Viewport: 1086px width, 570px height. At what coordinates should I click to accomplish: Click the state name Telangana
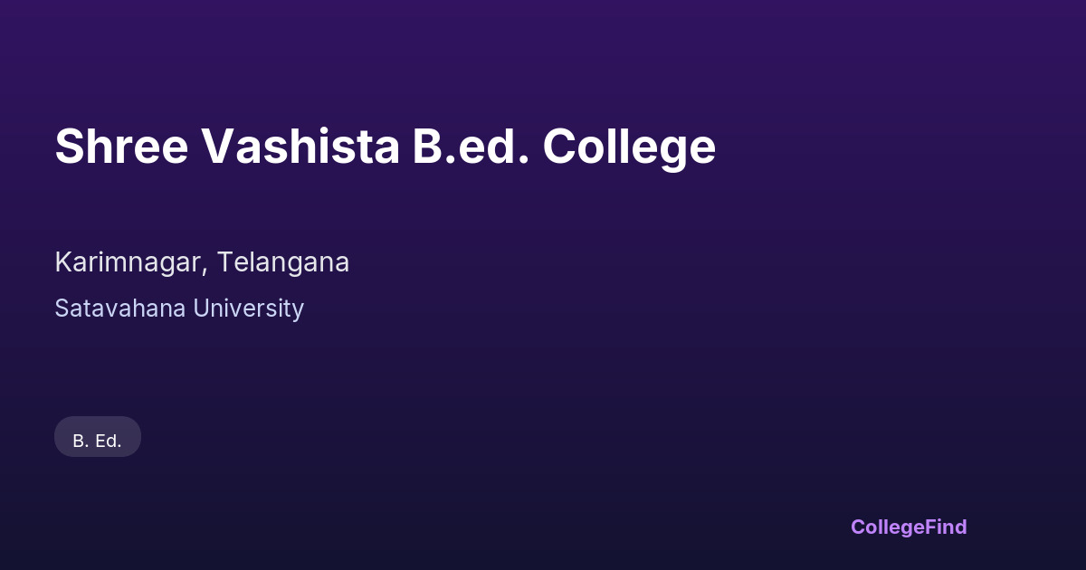tap(282, 262)
